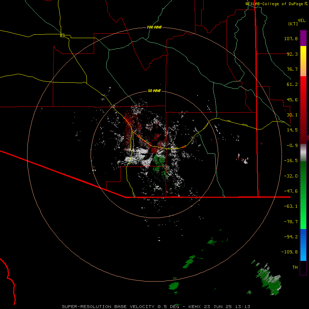Image resolution: width=309 pixels, height=309 pixels.
Task: Click the Super-Resolution Base Velocity caption
Action: pyautogui.click(x=156, y=307)
